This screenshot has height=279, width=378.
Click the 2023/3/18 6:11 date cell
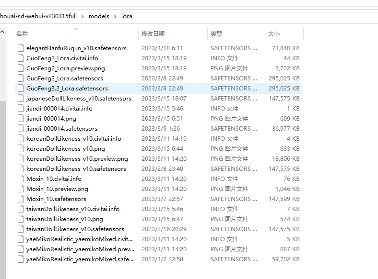(162, 48)
